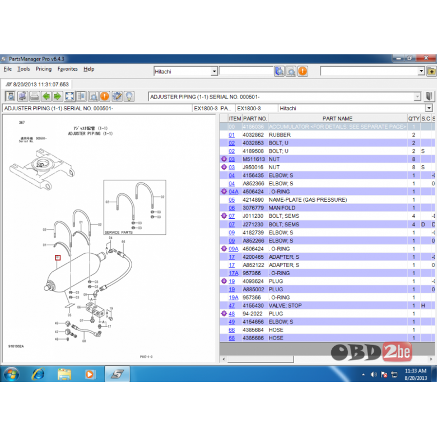
Task: Go to previous page with the green left arrow
Action: tap(46, 96)
